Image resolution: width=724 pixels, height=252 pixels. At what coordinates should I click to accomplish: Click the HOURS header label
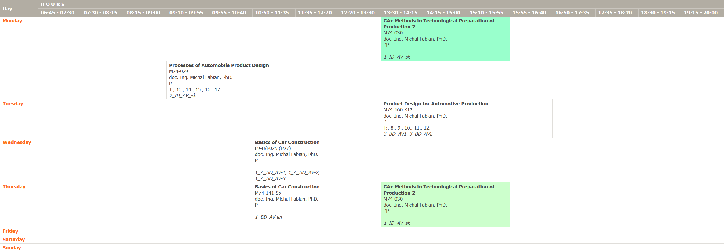[53, 4]
